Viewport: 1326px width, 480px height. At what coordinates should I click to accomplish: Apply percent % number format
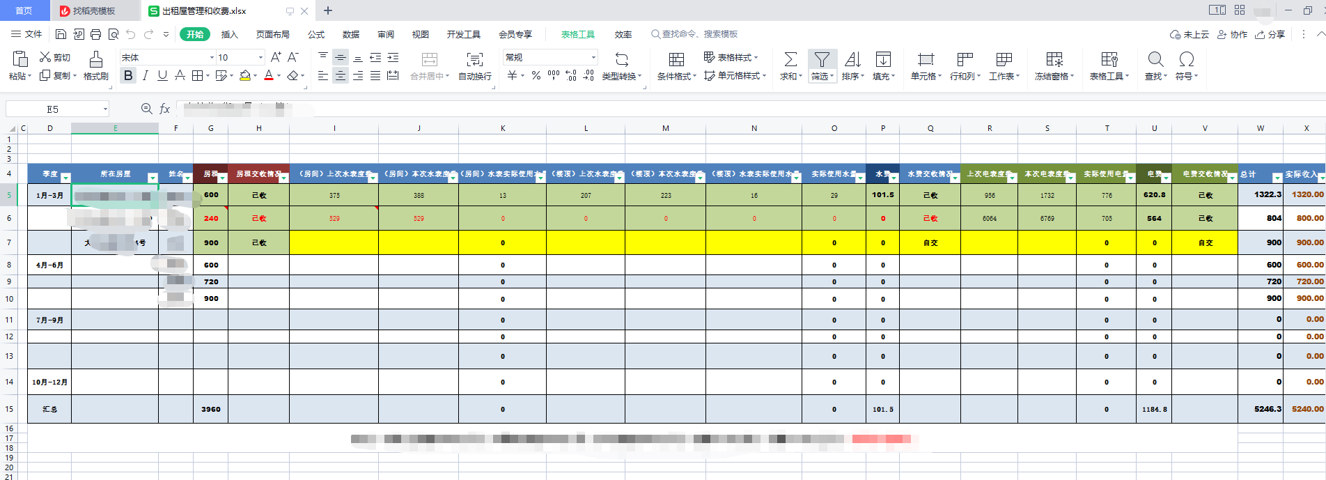pyautogui.click(x=536, y=75)
